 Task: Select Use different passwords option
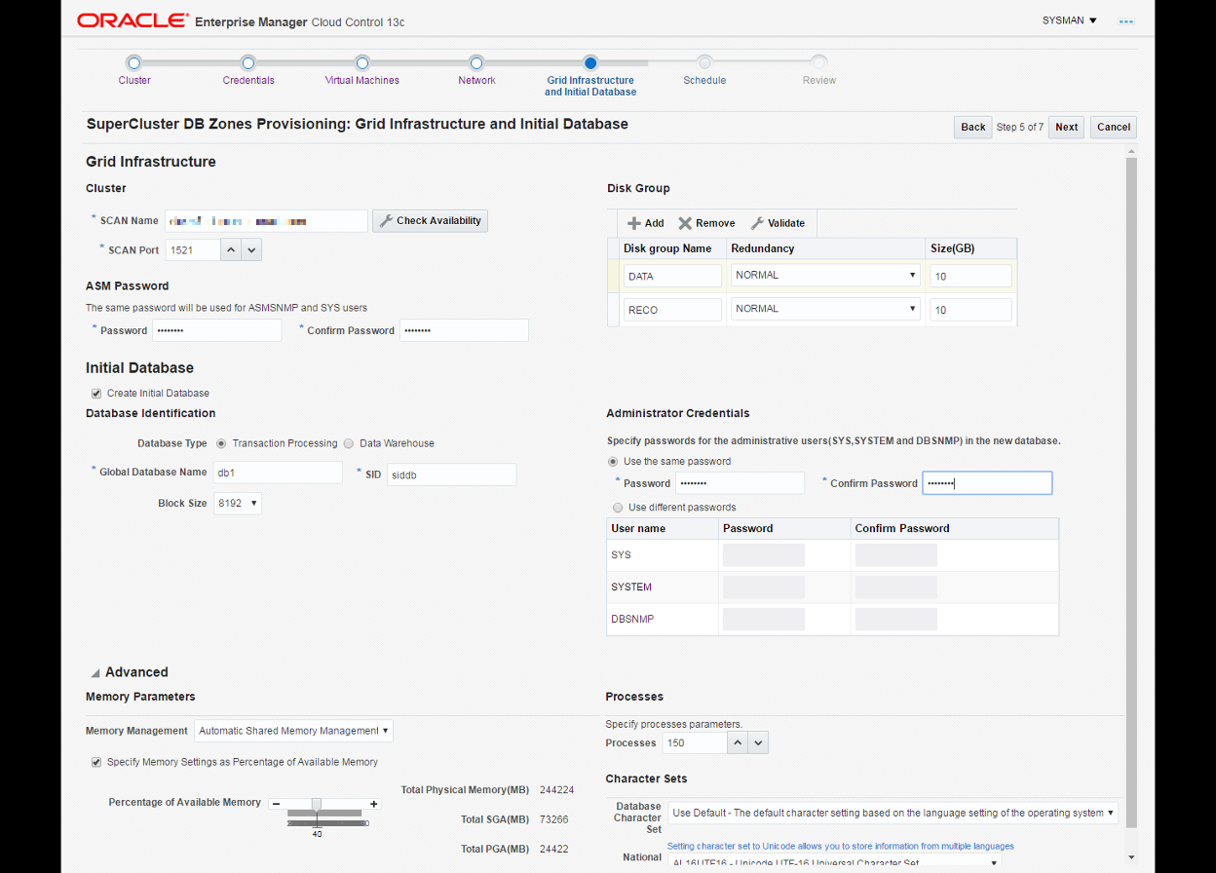[x=618, y=508]
